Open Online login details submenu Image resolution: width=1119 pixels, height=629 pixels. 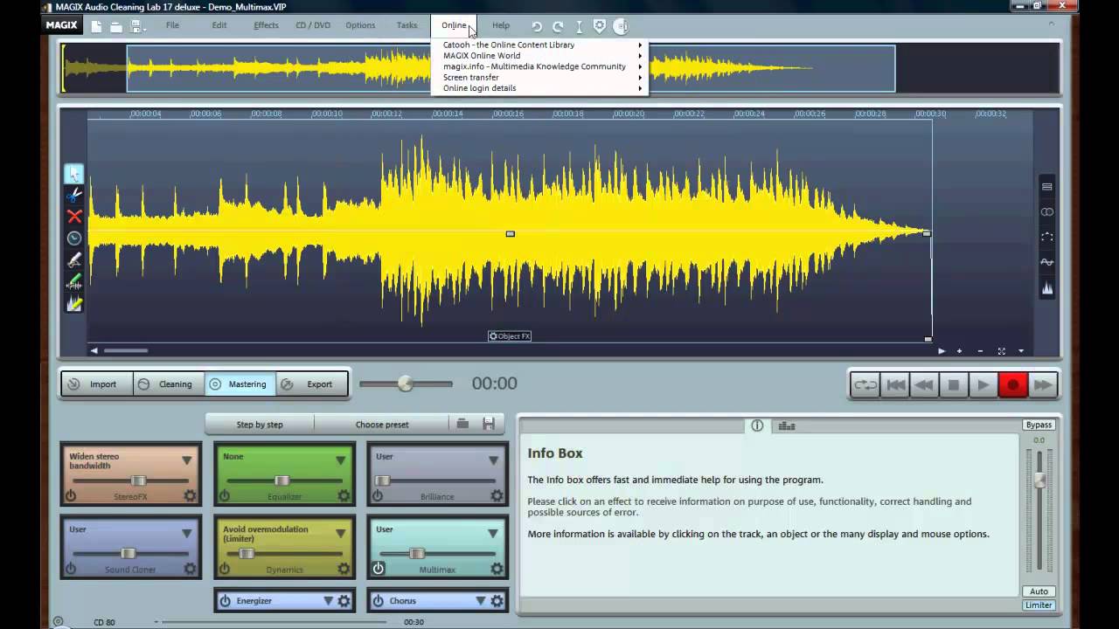tap(539, 88)
